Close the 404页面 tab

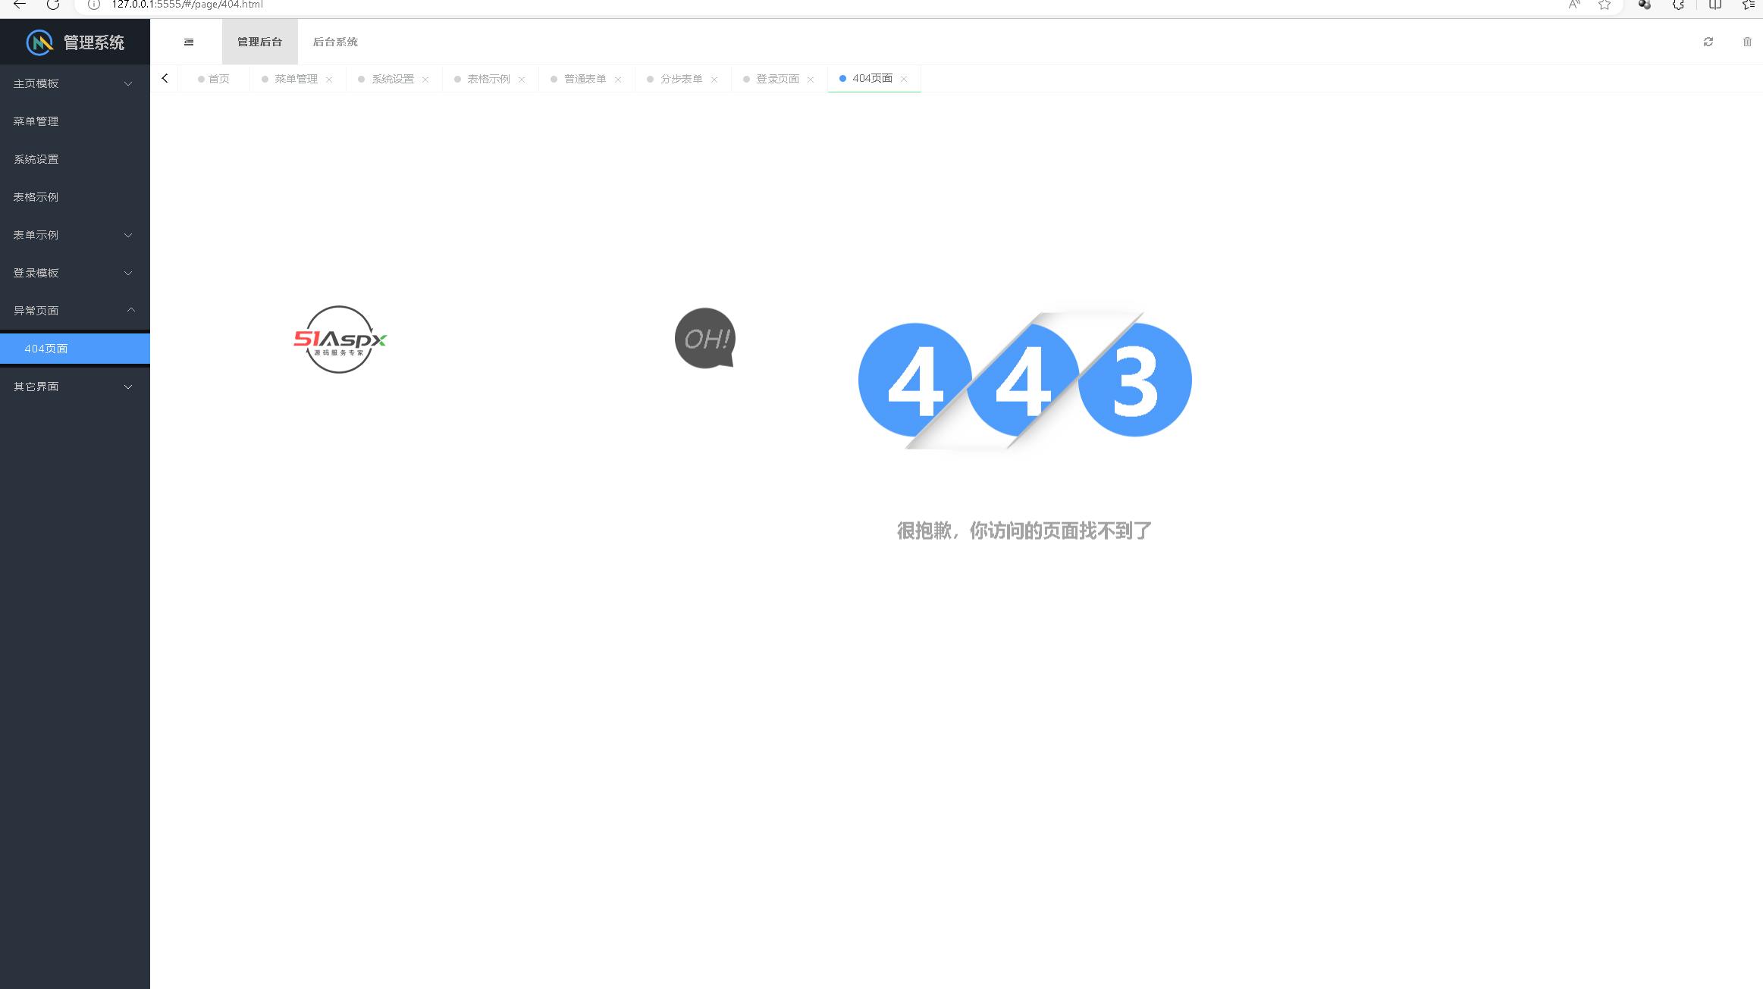click(x=904, y=79)
